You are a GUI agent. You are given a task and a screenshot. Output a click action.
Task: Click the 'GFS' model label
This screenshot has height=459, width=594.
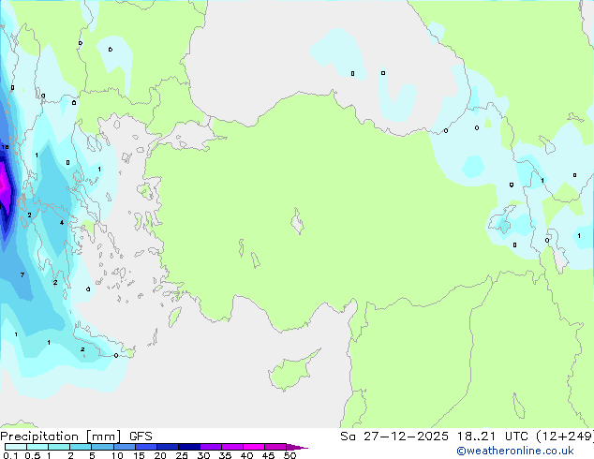click(141, 437)
